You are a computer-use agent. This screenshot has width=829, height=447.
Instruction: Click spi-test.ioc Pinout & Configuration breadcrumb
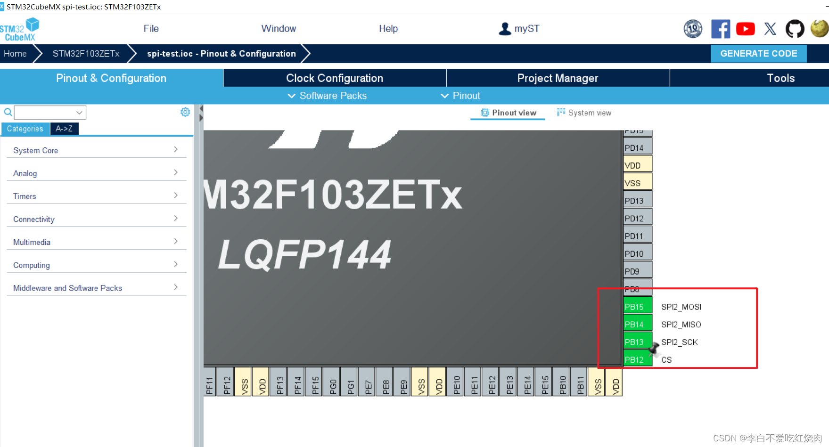(x=222, y=54)
